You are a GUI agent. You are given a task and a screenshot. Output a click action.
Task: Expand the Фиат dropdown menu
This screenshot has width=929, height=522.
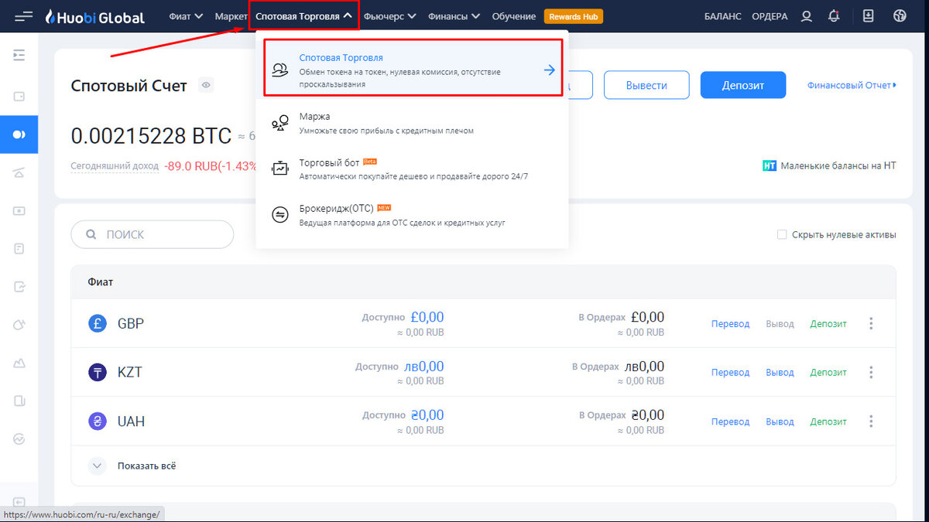(186, 16)
